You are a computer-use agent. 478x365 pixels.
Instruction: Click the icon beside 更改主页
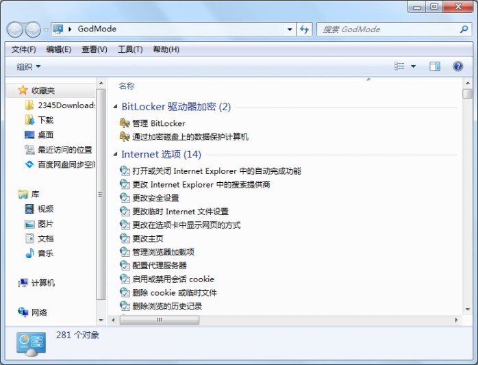125,238
